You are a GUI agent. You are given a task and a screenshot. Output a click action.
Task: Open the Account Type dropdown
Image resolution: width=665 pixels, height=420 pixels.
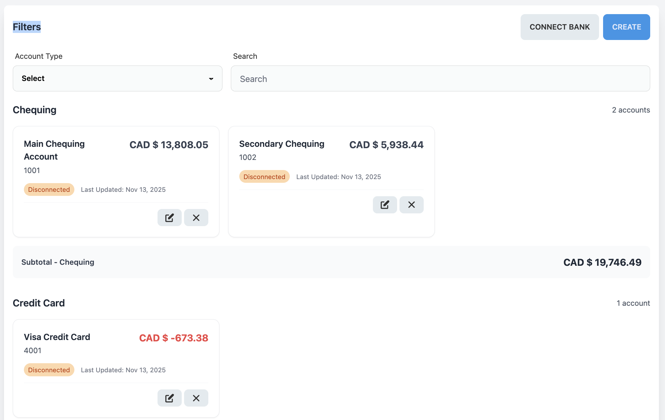point(117,78)
